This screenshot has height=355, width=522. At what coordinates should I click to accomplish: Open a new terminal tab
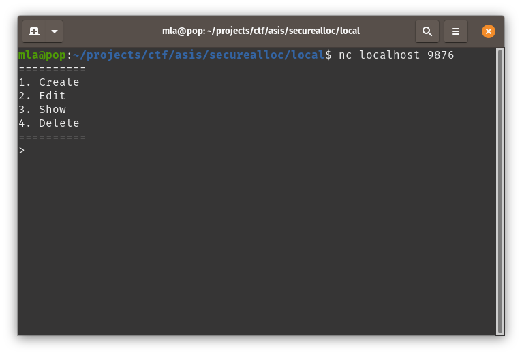coord(34,31)
